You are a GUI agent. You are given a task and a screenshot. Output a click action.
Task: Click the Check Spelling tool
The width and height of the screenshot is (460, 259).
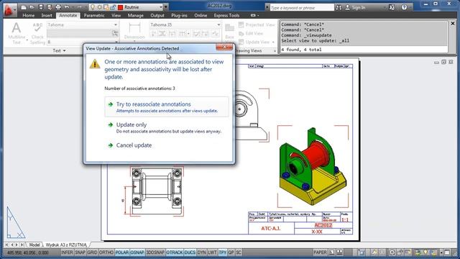37,34
